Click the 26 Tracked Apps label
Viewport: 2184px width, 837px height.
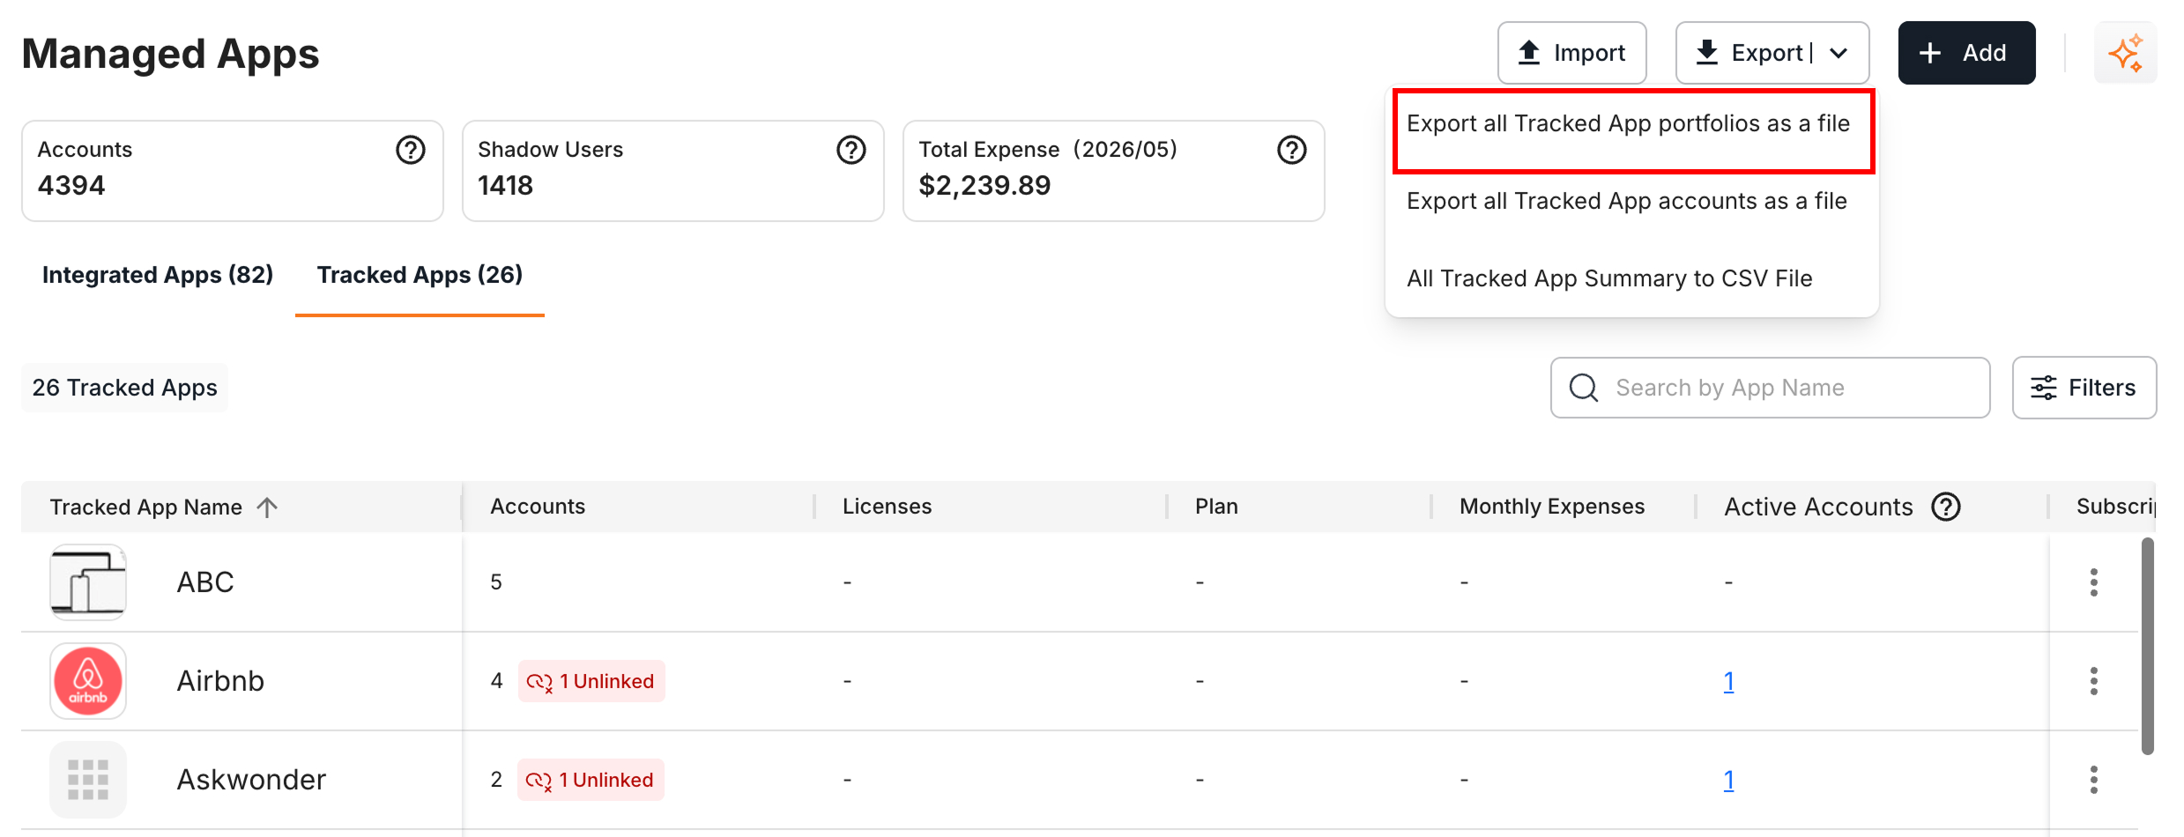click(x=124, y=388)
